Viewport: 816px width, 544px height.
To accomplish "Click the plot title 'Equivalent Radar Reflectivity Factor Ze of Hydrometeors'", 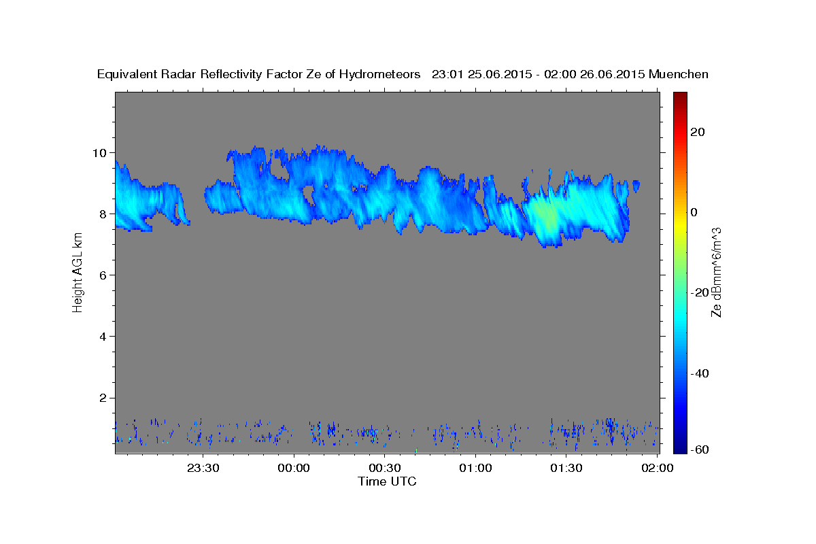I will (259, 75).
